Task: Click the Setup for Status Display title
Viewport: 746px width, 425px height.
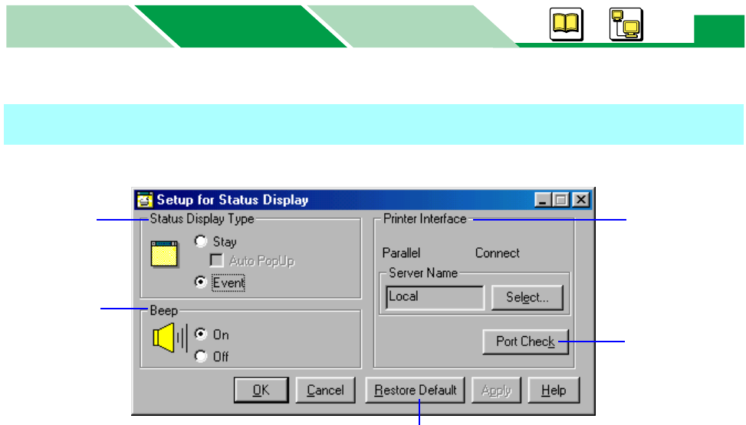Action: (x=232, y=200)
